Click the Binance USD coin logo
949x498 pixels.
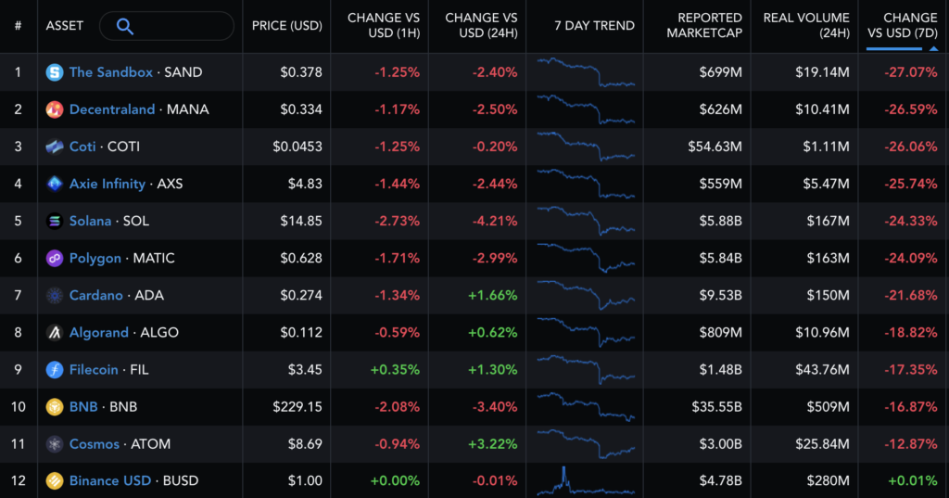(x=55, y=481)
